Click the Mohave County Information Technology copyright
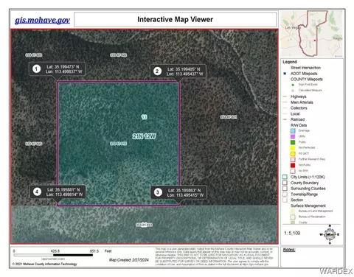The image size is (354, 277). 44,264
